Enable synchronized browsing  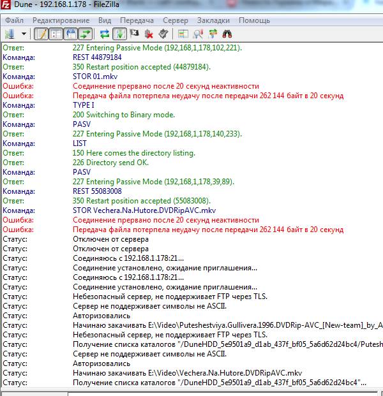pyautogui.click(x=213, y=33)
